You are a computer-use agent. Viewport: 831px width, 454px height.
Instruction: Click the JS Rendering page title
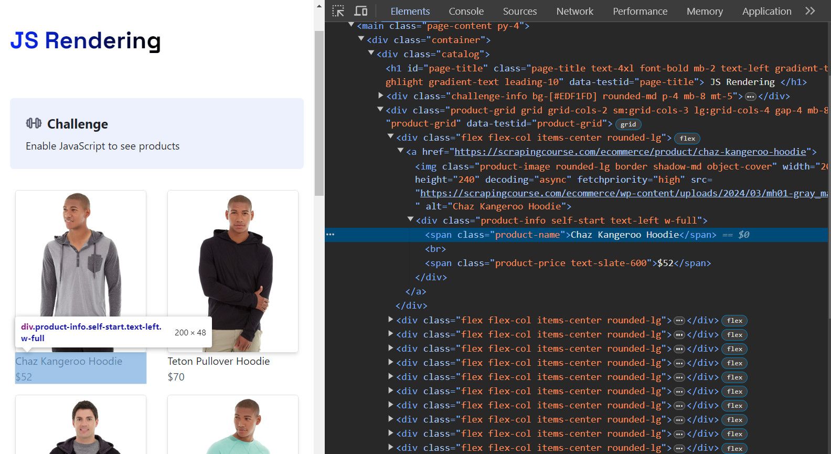[86, 41]
